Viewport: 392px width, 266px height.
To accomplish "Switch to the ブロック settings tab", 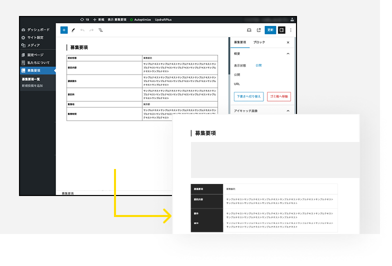I will click(259, 42).
